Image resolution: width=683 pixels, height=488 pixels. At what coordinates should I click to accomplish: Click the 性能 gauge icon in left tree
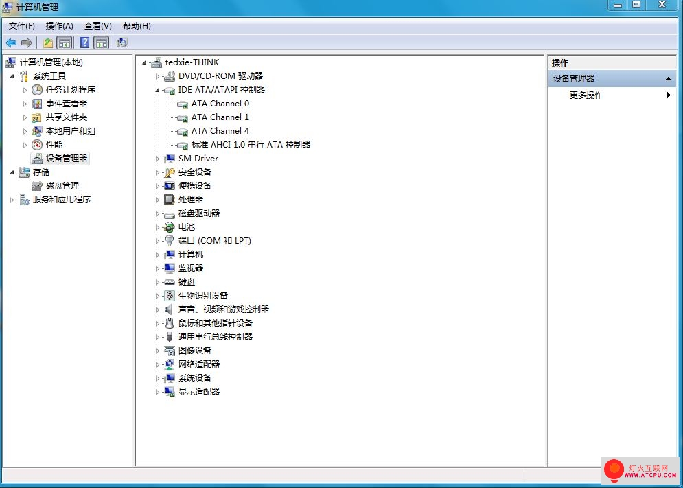pos(38,145)
